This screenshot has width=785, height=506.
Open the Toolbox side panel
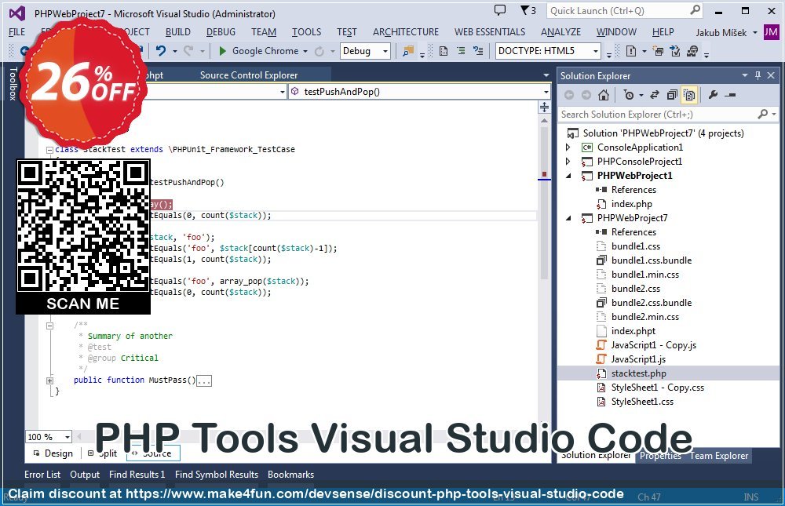[13, 84]
